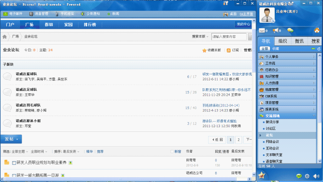Click the star mascot icon at panel bottom
Screen dimensions: 323x182
262,175
